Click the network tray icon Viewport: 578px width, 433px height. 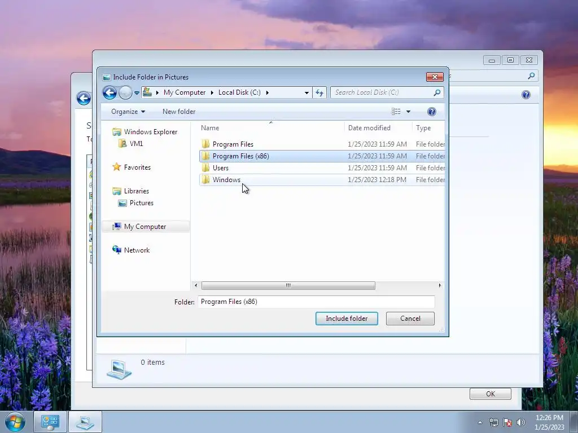pyautogui.click(x=493, y=422)
